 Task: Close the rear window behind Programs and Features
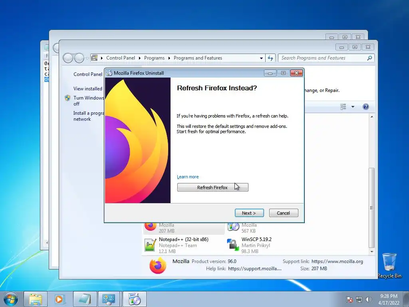358,37
